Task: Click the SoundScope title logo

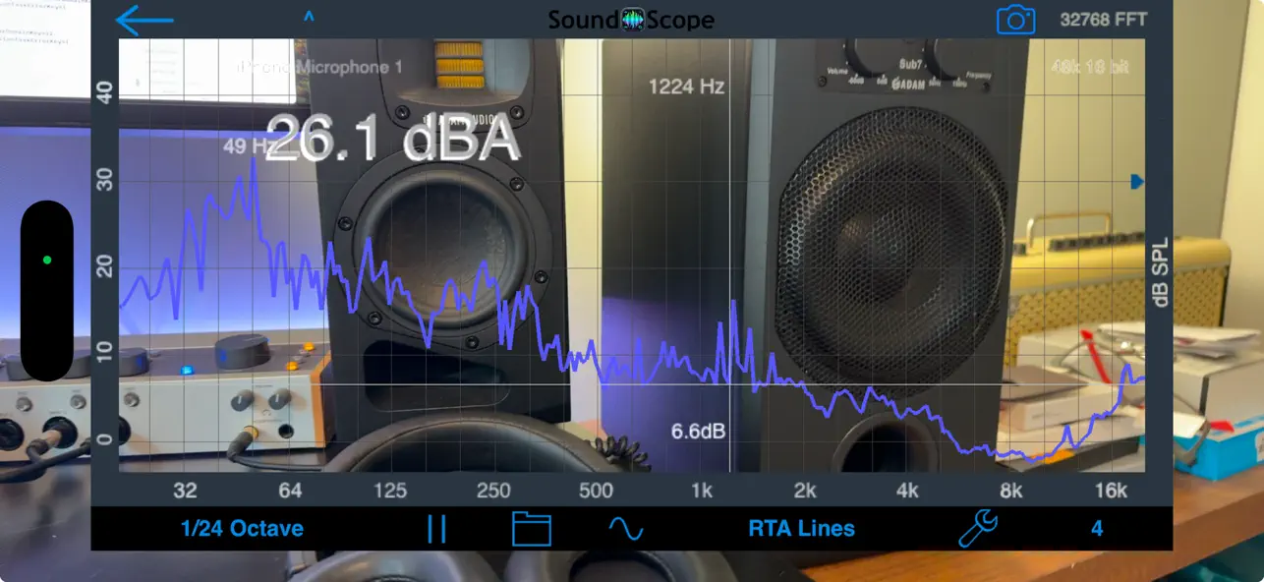Action: pos(631,20)
